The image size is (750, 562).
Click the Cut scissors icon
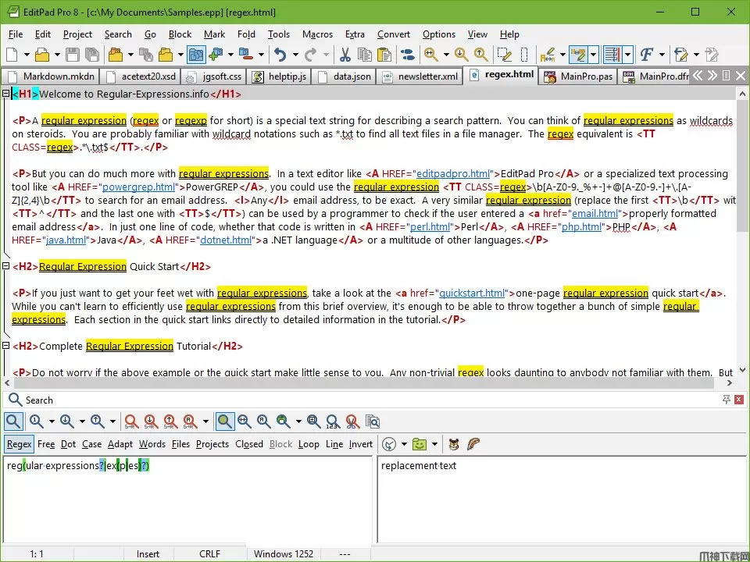pos(345,55)
